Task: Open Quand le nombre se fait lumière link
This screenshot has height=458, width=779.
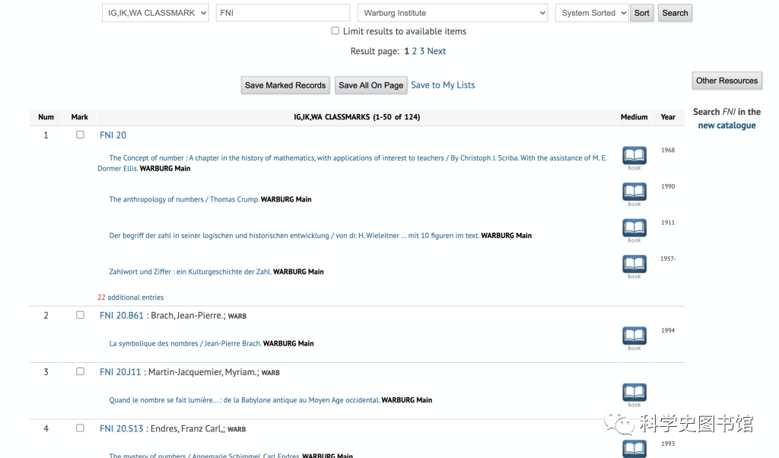Action: point(244,400)
